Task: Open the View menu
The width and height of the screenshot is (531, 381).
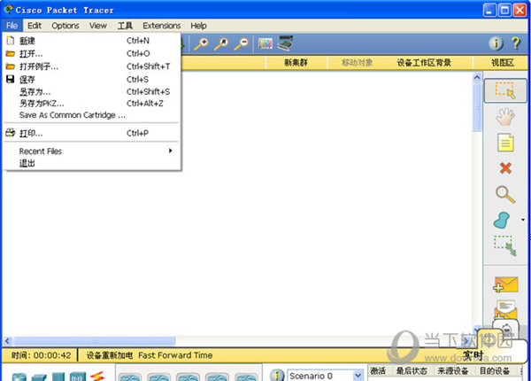Action: pos(98,26)
